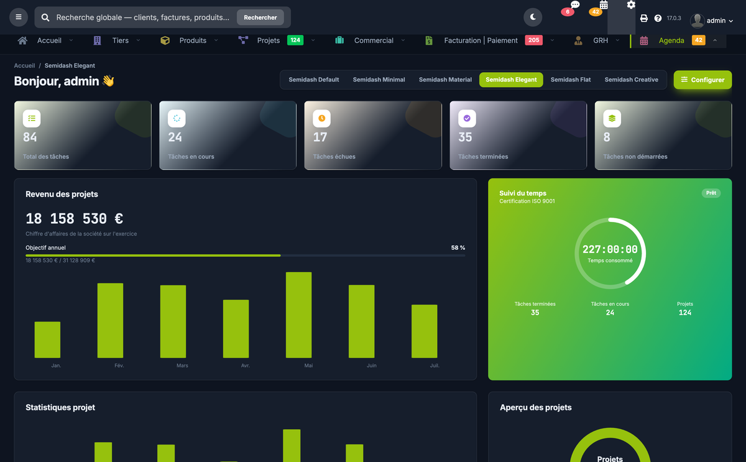746x462 pixels.
Task: Click the Projets diagram icon
Action: [243, 40]
